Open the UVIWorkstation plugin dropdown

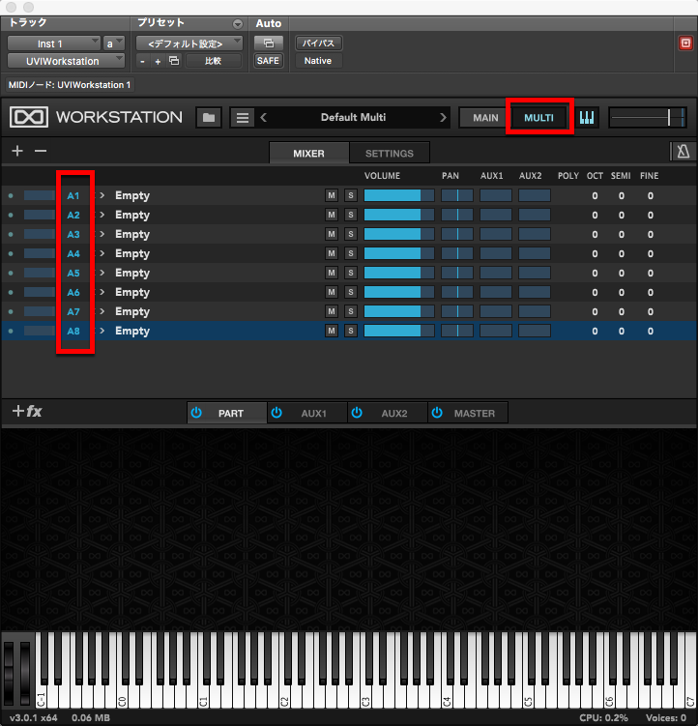pyautogui.click(x=67, y=61)
